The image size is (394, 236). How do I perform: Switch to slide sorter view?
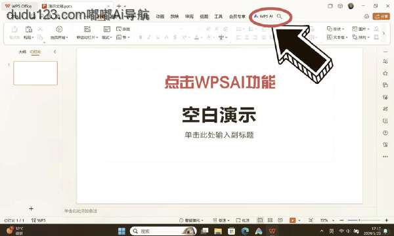[x=270, y=220]
